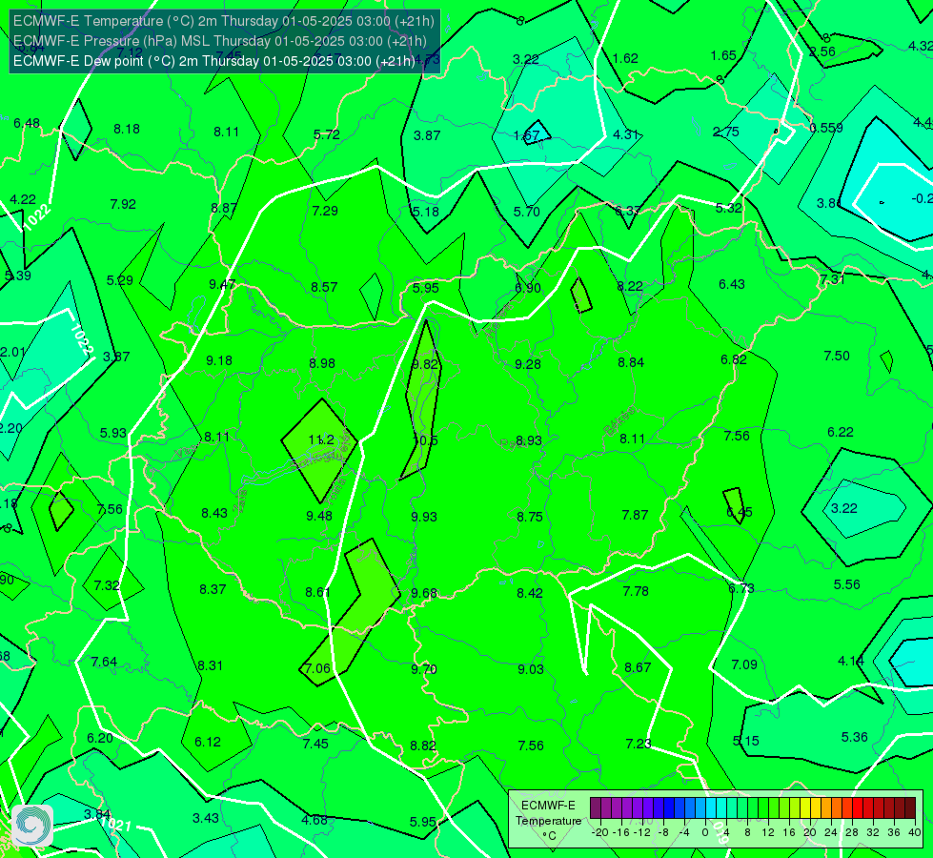Click the 7.78 temperature value

click(636, 591)
